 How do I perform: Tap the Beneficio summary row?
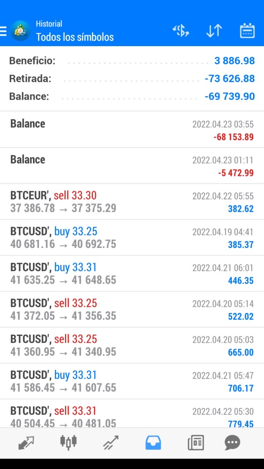[x=132, y=61]
